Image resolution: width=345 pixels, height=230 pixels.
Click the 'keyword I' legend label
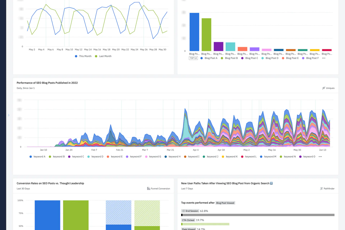pos(193,157)
